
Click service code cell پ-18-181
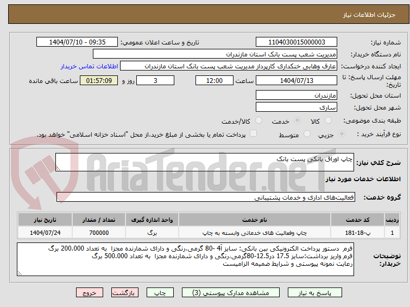tap(357, 233)
